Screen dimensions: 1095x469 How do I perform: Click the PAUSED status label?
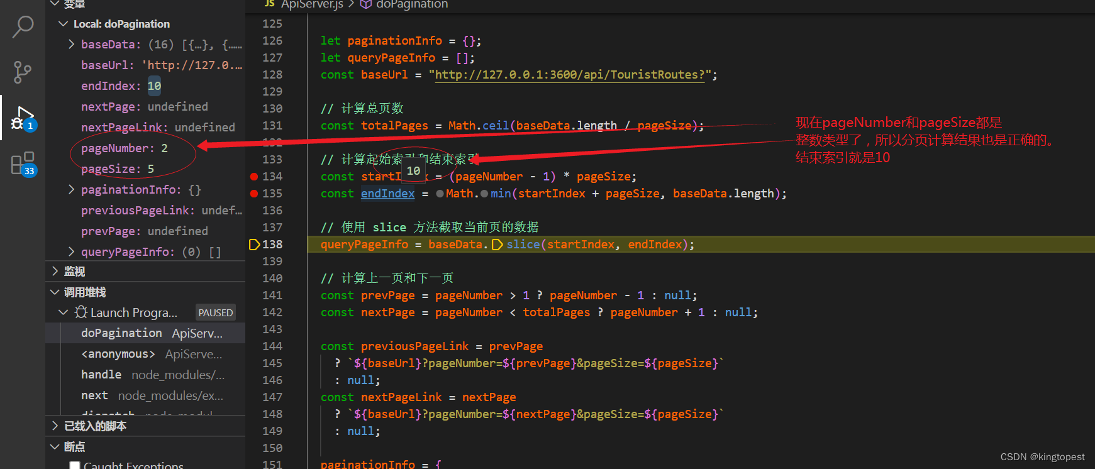[216, 312]
